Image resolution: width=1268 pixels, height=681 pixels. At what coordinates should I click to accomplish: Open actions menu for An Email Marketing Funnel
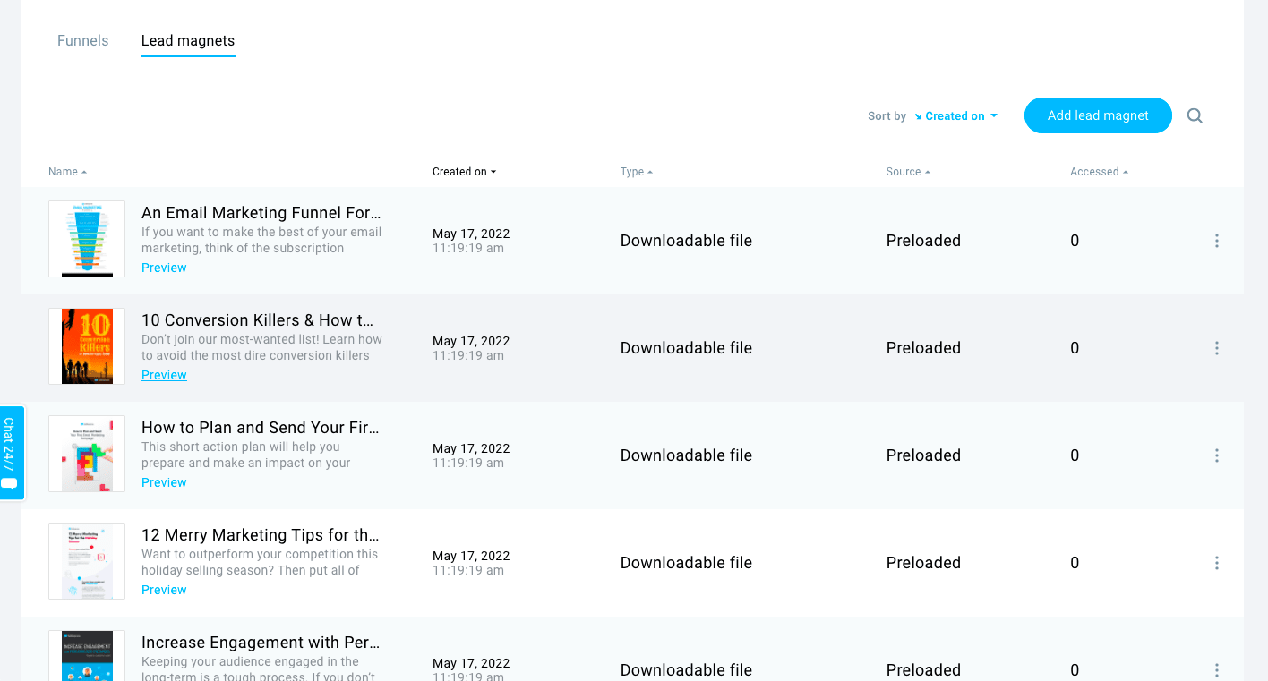point(1217,241)
